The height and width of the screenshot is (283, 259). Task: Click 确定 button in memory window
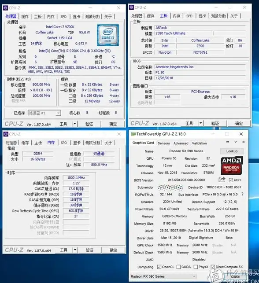pos(114,250)
